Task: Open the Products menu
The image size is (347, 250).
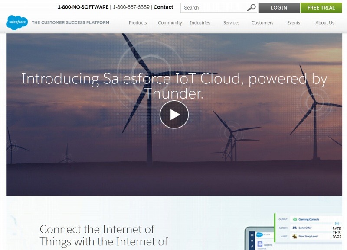Action: coord(137,23)
